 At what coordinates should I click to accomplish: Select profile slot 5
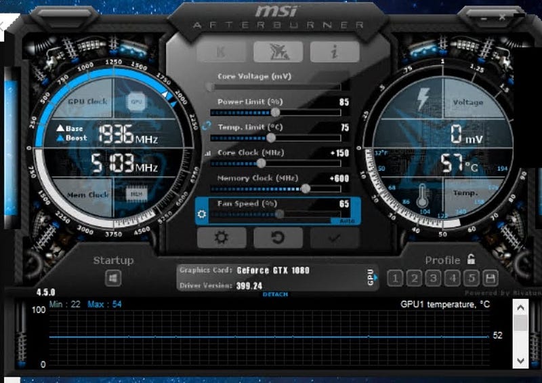pyautogui.click(x=471, y=278)
